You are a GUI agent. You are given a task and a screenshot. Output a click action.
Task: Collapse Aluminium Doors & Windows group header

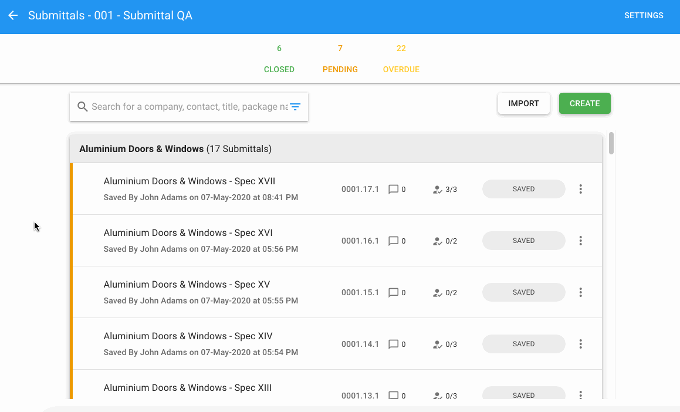336,148
